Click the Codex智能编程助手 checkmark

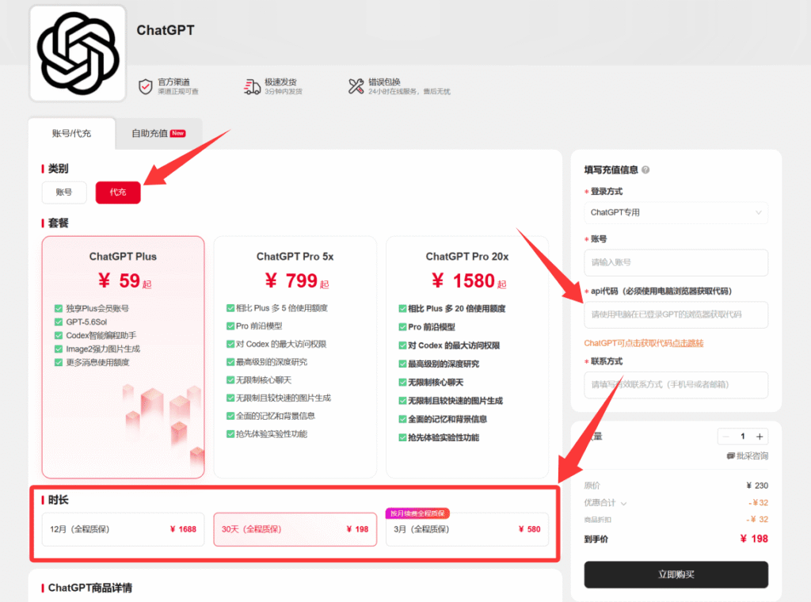pos(59,336)
